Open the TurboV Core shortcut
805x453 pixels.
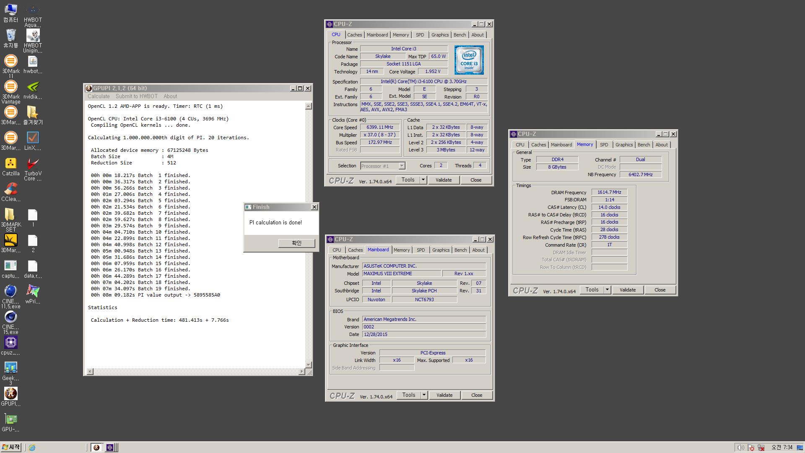point(33,169)
